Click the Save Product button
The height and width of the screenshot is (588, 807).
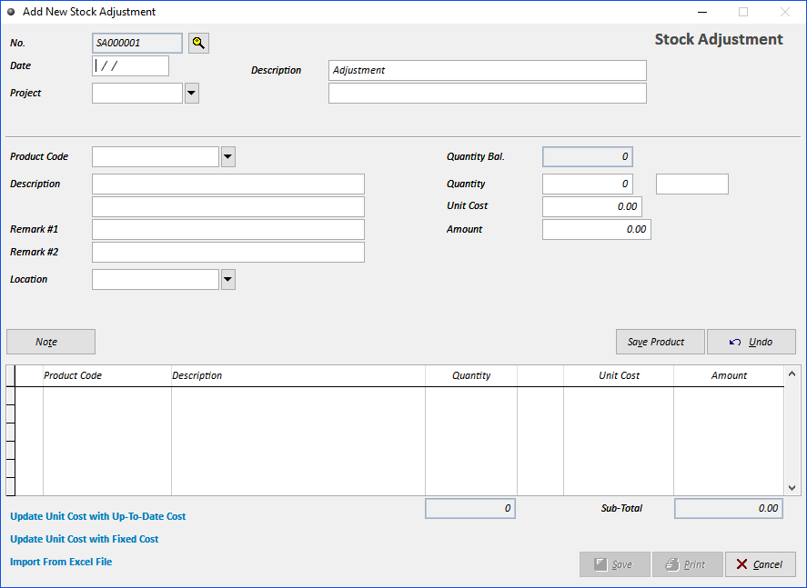click(x=661, y=342)
